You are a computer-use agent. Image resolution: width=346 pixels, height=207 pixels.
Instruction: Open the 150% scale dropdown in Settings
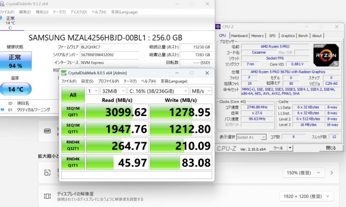(x=304, y=173)
